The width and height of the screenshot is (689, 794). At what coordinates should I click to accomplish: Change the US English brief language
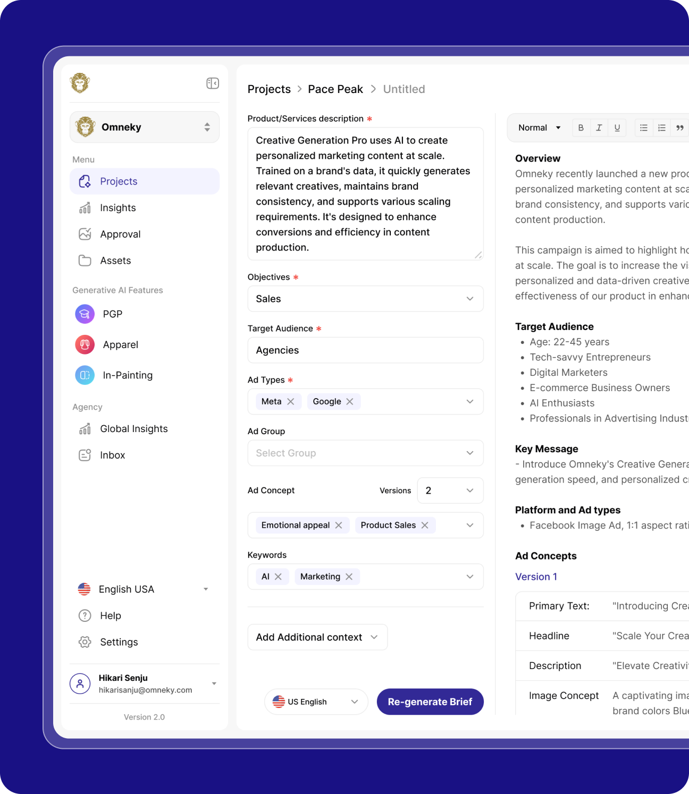click(316, 702)
